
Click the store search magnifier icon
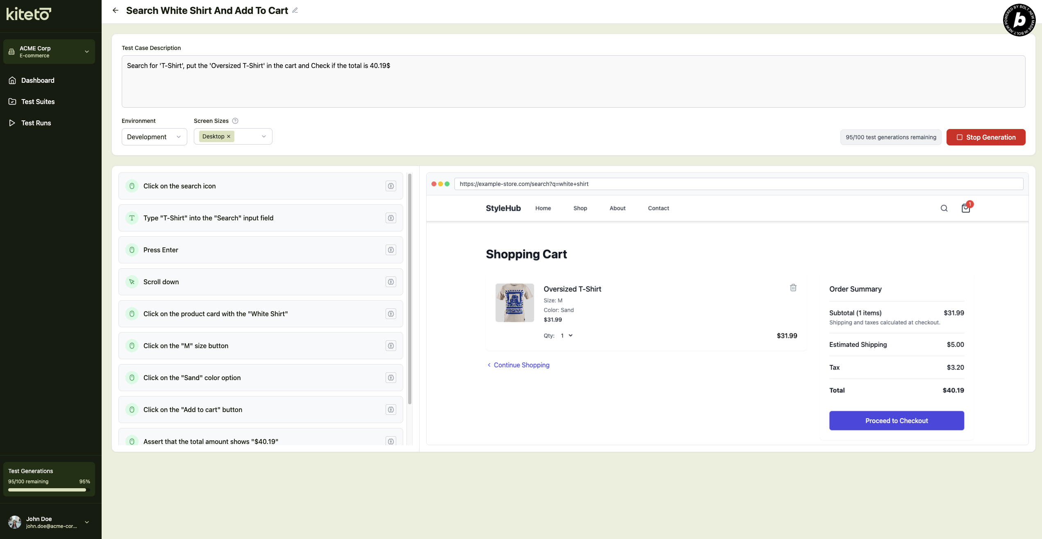(944, 208)
